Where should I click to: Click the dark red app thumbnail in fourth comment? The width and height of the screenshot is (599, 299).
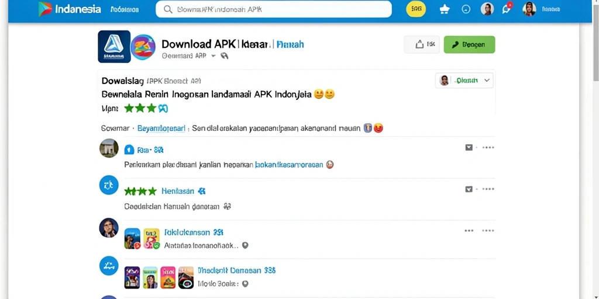(186, 277)
